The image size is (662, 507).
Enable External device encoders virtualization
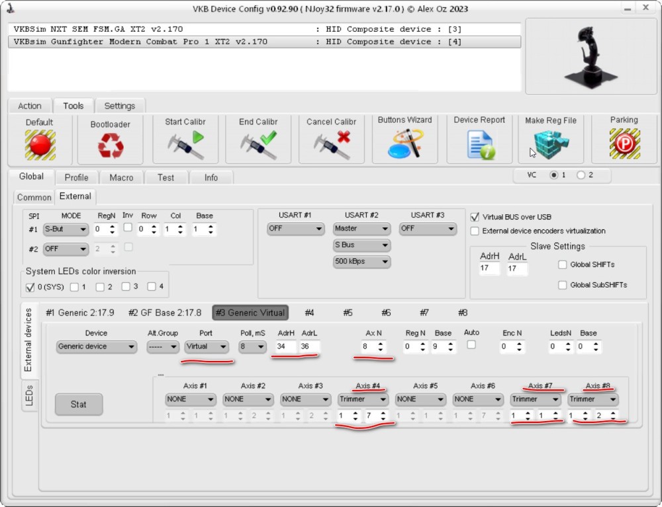[x=475, y=231]
